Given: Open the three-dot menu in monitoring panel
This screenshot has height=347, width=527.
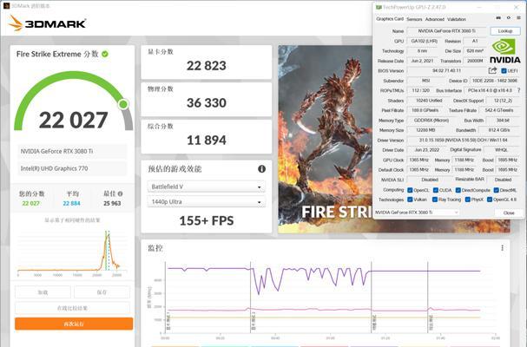Looking at the screenshot, I should [x=502, y=248].
